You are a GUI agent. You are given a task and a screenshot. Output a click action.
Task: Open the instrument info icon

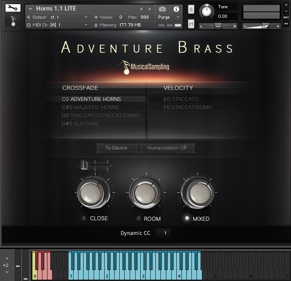point(176,9)
